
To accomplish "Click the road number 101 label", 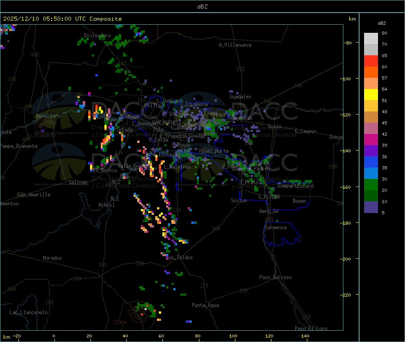I will [x=13, y=79].
